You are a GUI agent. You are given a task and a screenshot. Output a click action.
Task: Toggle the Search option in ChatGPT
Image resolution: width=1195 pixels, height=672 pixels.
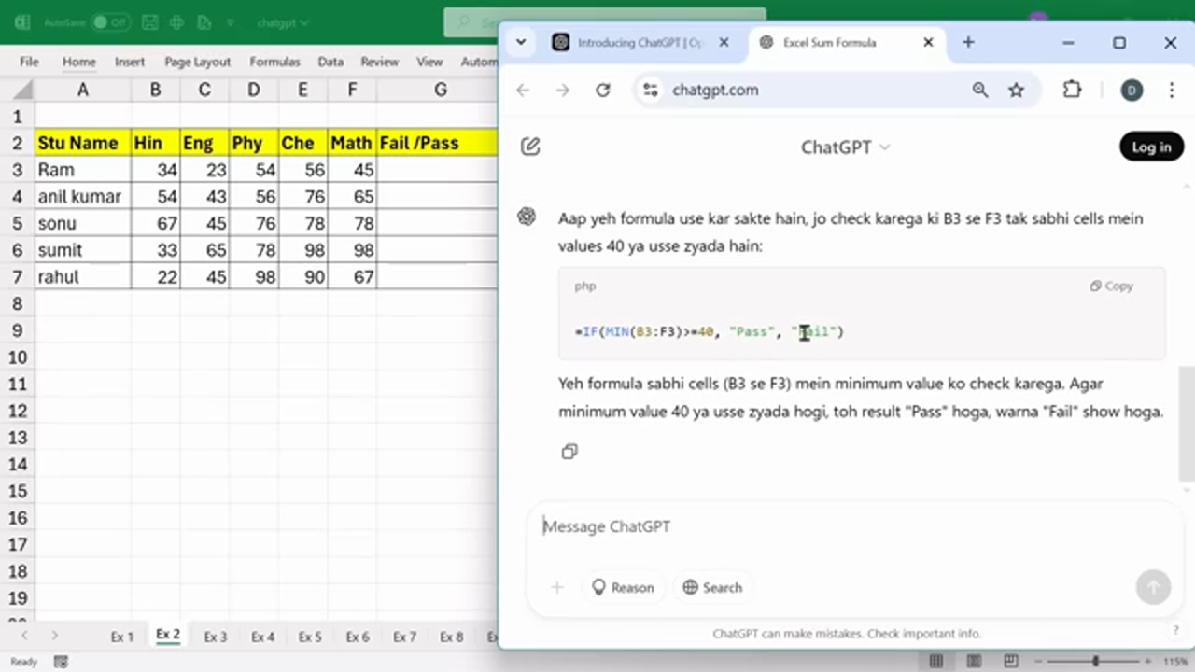712,587
